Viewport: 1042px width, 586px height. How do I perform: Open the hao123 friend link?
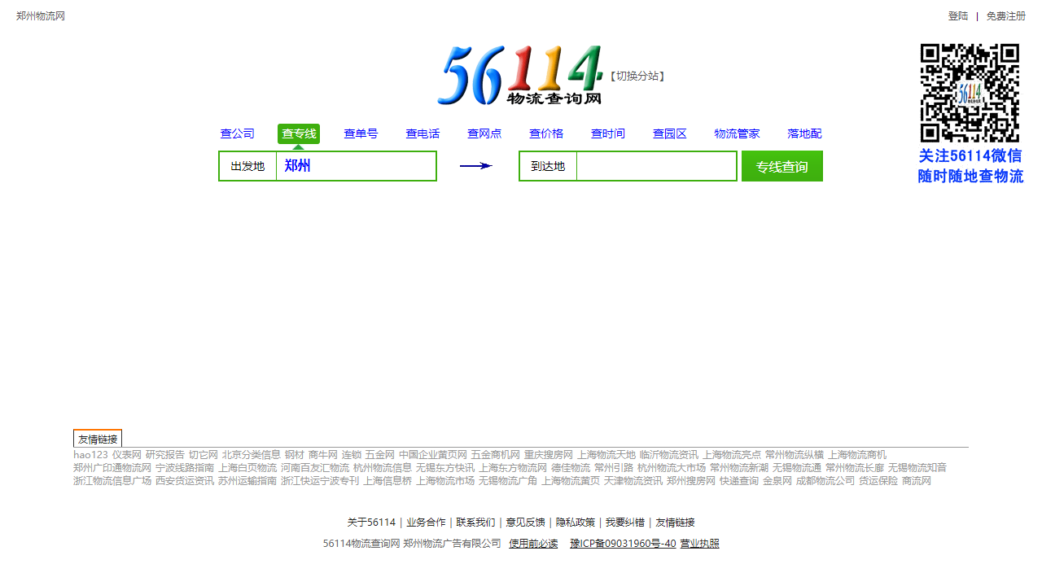(90, 455)
